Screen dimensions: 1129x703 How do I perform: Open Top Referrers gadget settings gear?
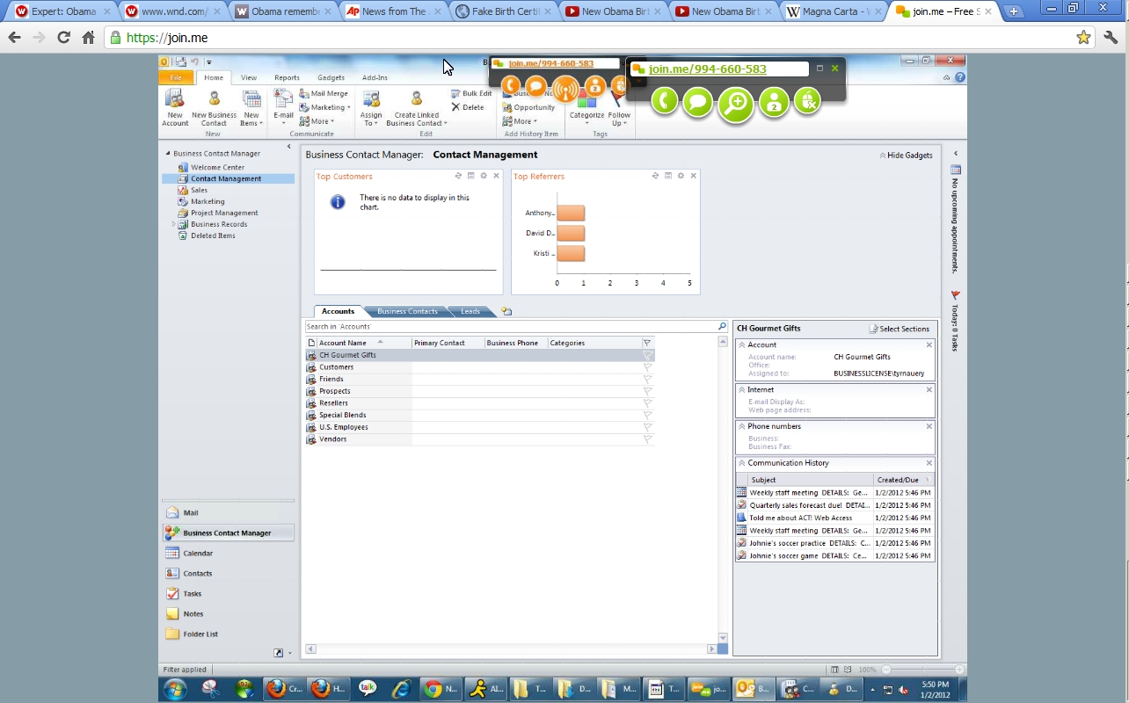click(681, 176)
